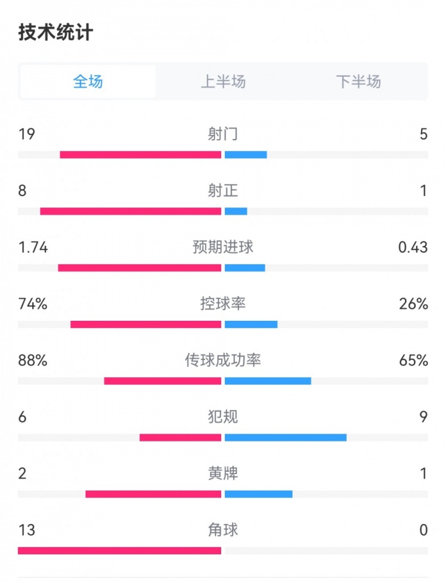Click the 射正 shots-on-target label
This screenshot has width=446, height=581.
pos(223,190)
